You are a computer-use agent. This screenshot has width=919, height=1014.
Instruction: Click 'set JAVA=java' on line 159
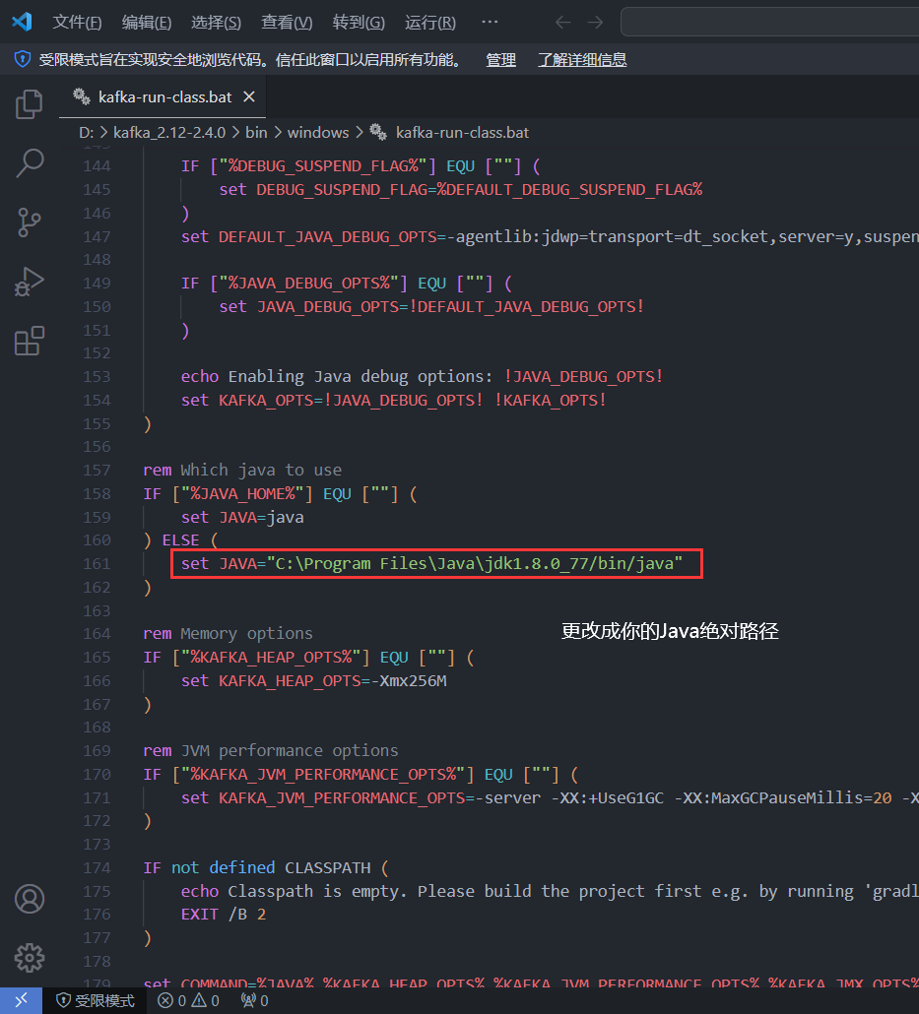[x=242, y=518]
